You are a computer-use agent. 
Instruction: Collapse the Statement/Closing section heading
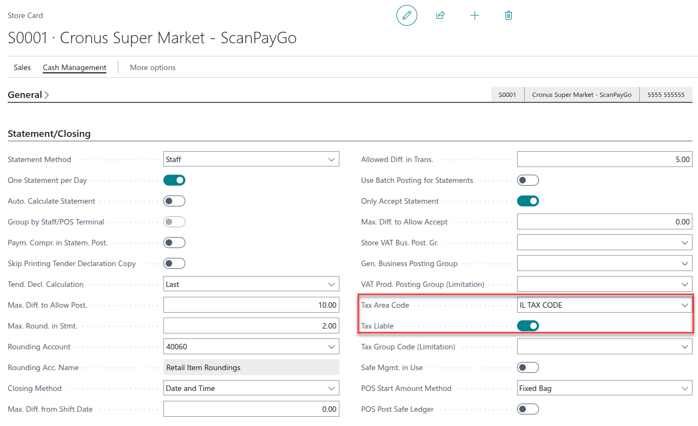click(x=49, y=134)
